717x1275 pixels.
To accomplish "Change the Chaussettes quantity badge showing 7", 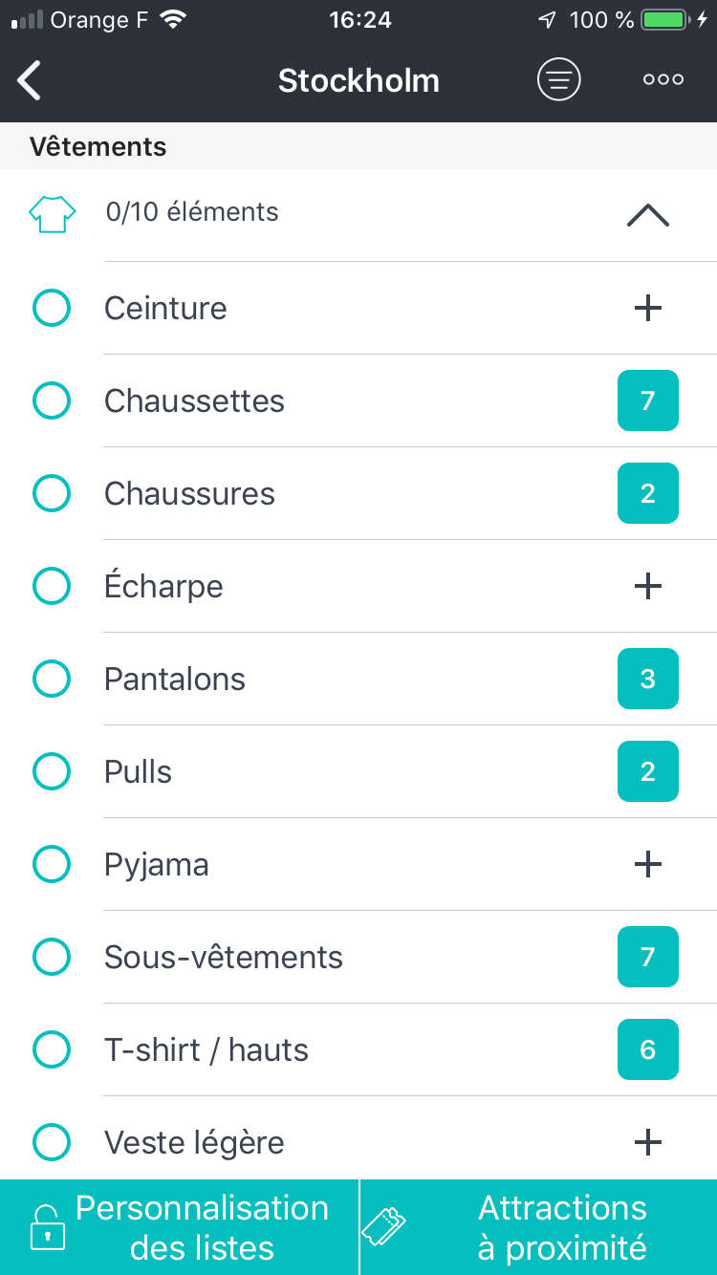I will coord(648,400).
